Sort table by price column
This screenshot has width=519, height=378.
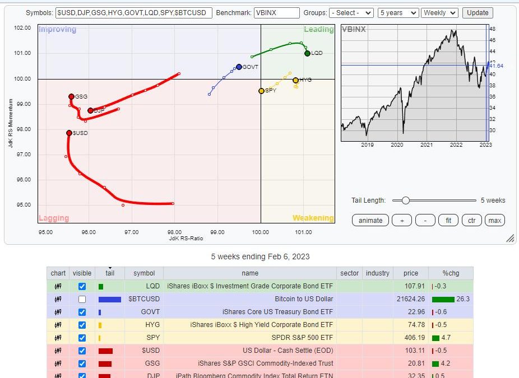click(x=411, y=273)
